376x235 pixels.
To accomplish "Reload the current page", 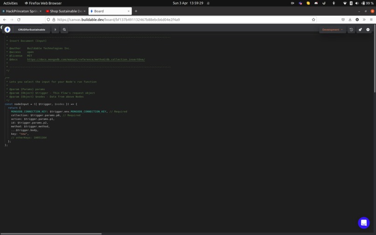I will point(19,20).
